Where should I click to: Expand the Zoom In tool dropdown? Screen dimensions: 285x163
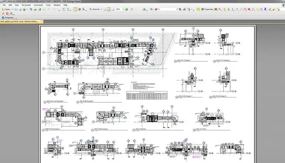(101, 9)
